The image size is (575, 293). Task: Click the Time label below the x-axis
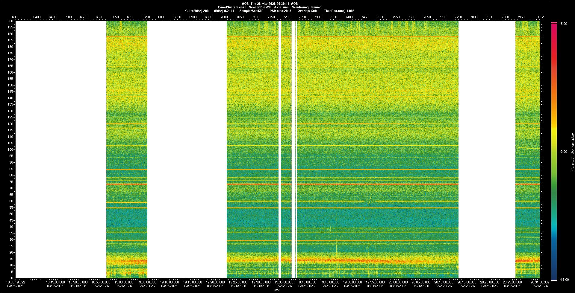point(277,290)
